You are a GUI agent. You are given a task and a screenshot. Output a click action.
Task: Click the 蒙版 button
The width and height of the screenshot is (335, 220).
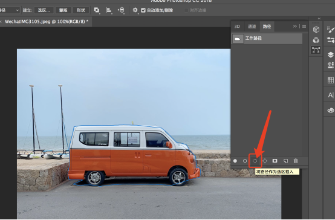(x=63, y=10)
